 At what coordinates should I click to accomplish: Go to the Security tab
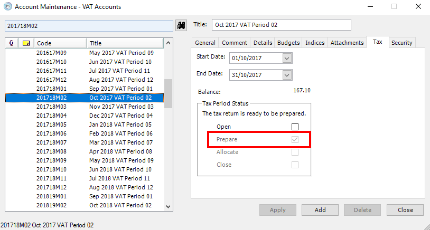click(401, 43)
